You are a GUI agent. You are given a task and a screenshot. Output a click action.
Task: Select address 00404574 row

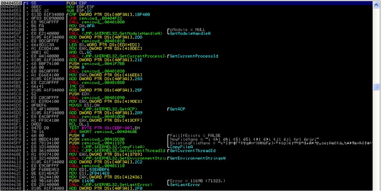(12, 37)
